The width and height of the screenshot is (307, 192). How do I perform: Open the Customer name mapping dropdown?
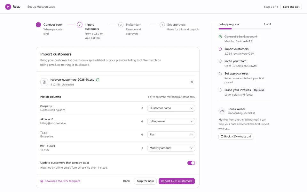tap(171, 108)
